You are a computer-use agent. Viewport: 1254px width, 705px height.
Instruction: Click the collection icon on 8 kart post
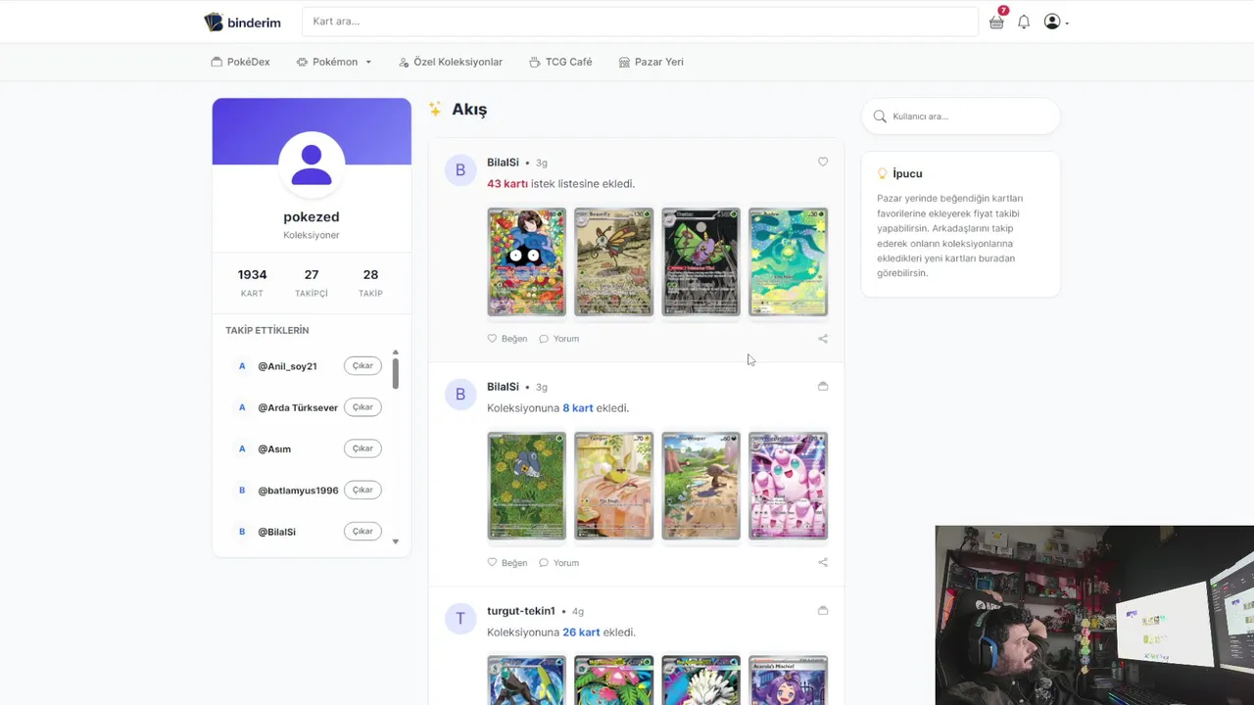[823, 386]
